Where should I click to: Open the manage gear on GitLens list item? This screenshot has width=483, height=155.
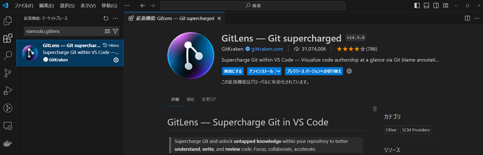point(116,60)
